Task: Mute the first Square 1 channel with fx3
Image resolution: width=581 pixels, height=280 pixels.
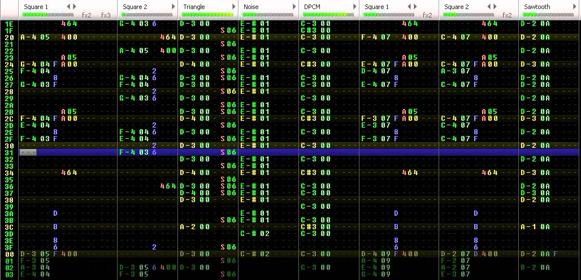Action: [36, 7]
